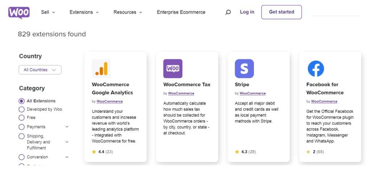Click the WooCommerce Tax purple Woo icon

coord(173,69)
